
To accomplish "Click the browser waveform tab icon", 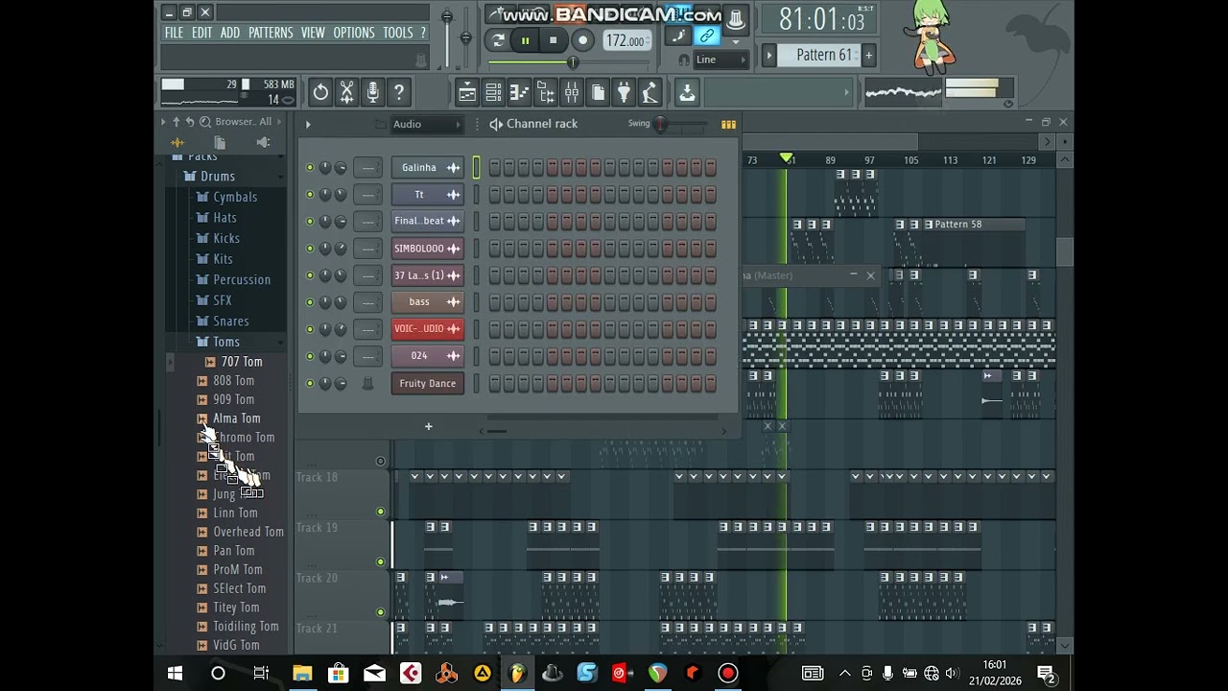I will [x=177, y=142].
